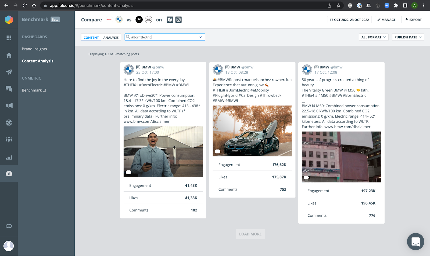Image resolution: width=430 pixels, height=256 pixels.
Task: Open Brand Insights dashboard
Action: click(34, 49)
